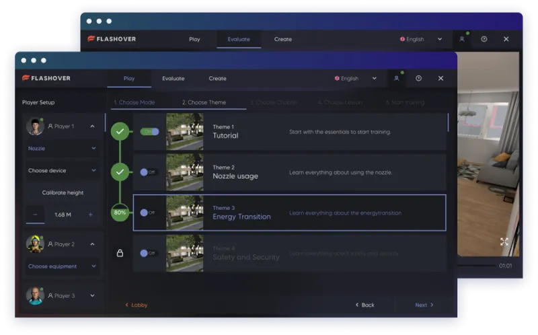Increase height with the plus button
Image resolution: width=538 pixels, height=335 pixels.
pos(91,215)
